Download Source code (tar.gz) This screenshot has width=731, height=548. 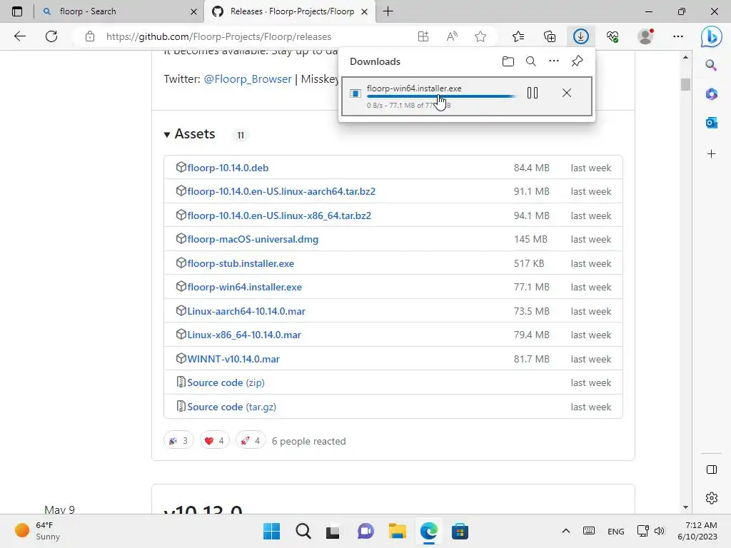232,407
